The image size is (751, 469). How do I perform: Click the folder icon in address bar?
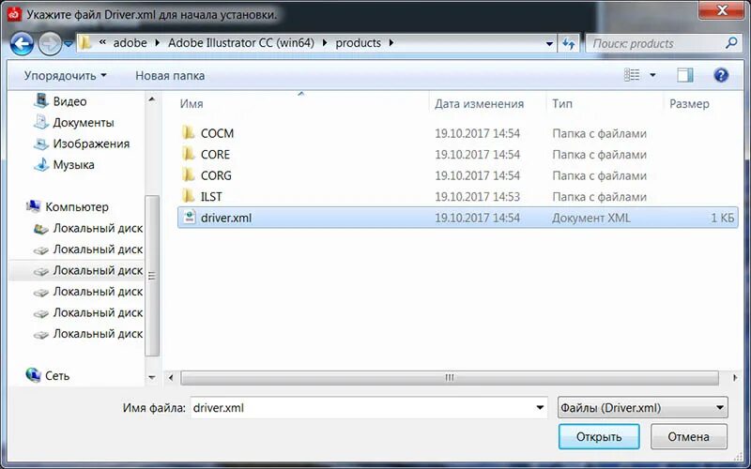pyautogui.click(x=85, y=42)
